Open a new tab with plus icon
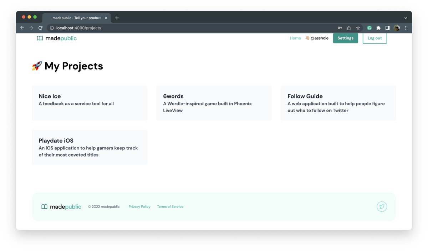This screenshot has height=251, width=428. [117, 18]
